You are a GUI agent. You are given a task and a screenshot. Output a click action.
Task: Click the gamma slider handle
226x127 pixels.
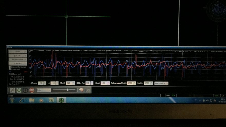68,90
